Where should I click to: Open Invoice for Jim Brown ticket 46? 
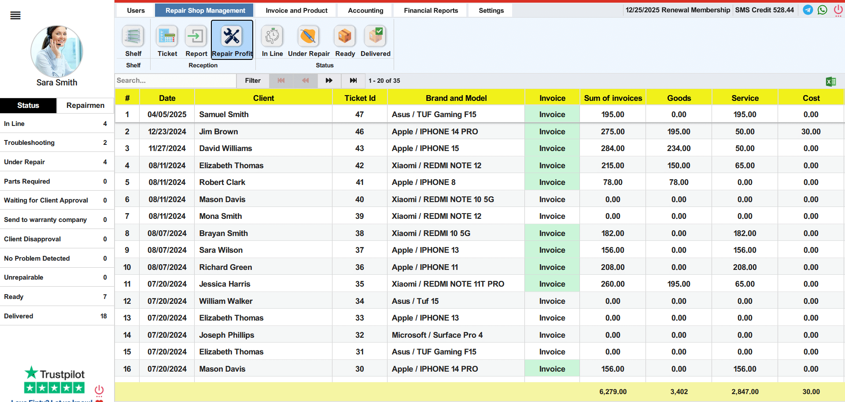(x=552, y=132)
